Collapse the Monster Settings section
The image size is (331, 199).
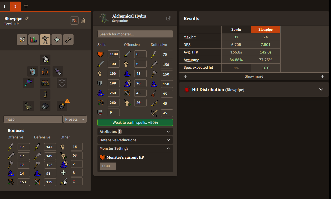coord(135,148)
